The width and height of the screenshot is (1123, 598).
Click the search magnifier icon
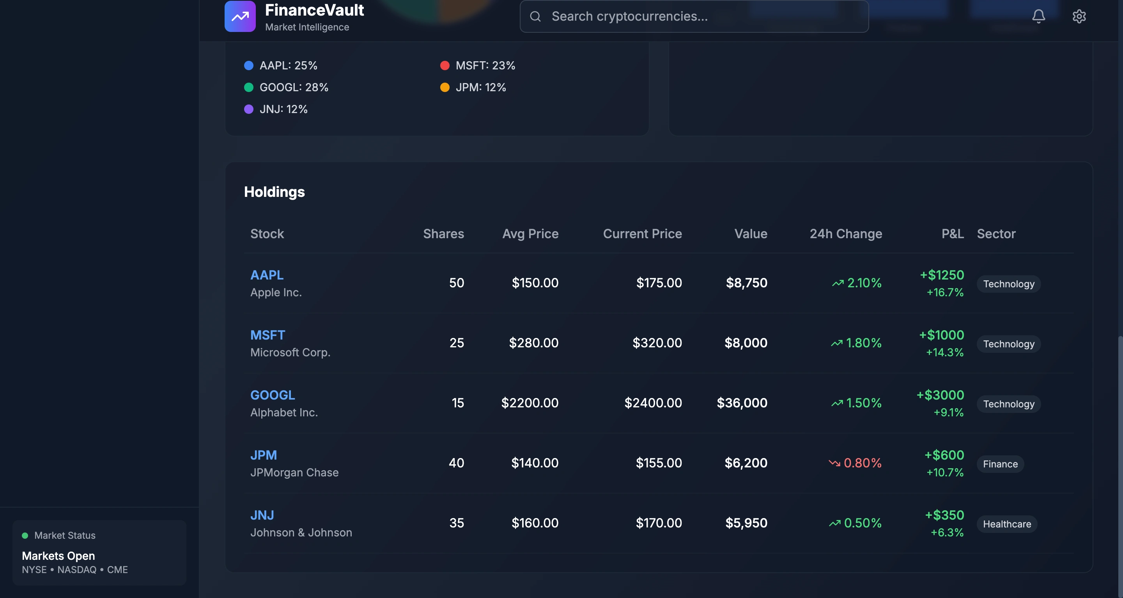tap(535, 16)
